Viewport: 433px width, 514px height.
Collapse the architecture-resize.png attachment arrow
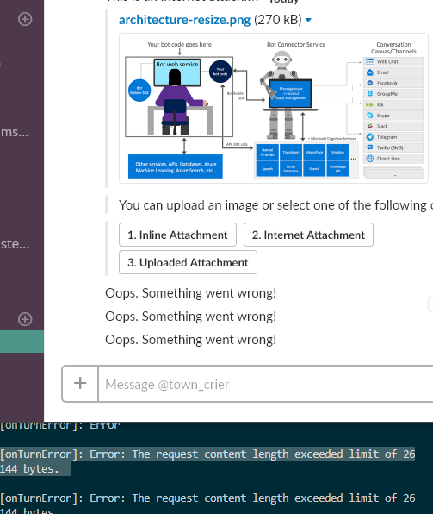click(x=308, y=20)
